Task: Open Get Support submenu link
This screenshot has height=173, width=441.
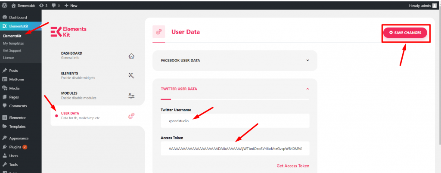Action: pos(12,50)
